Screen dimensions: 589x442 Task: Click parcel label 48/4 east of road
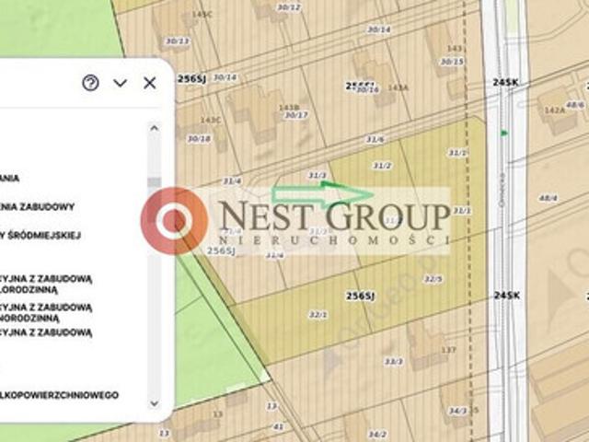[x=549, y=198]
